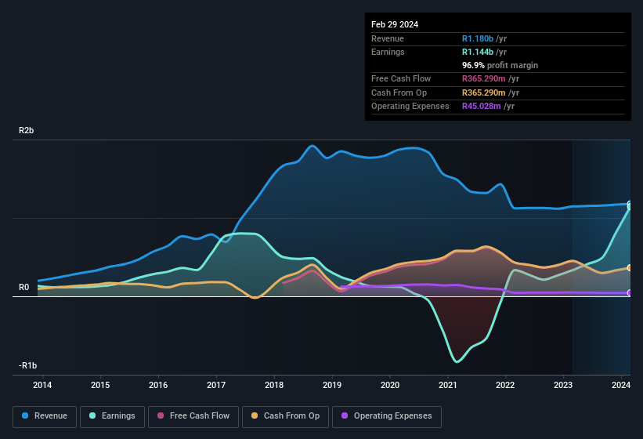Select the 2023 x-axis label

(563, 385)
